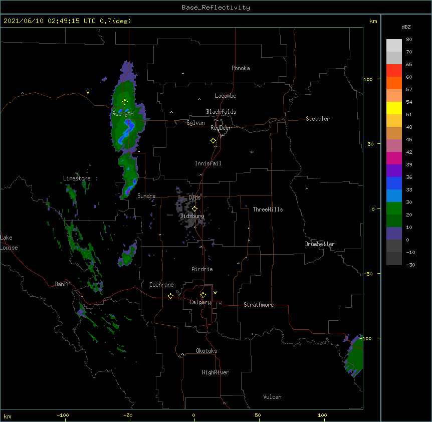The height and width of the screenshot is (422, 432).
Task: Click the RedDeer city label
Action: [x=221, y=128]
